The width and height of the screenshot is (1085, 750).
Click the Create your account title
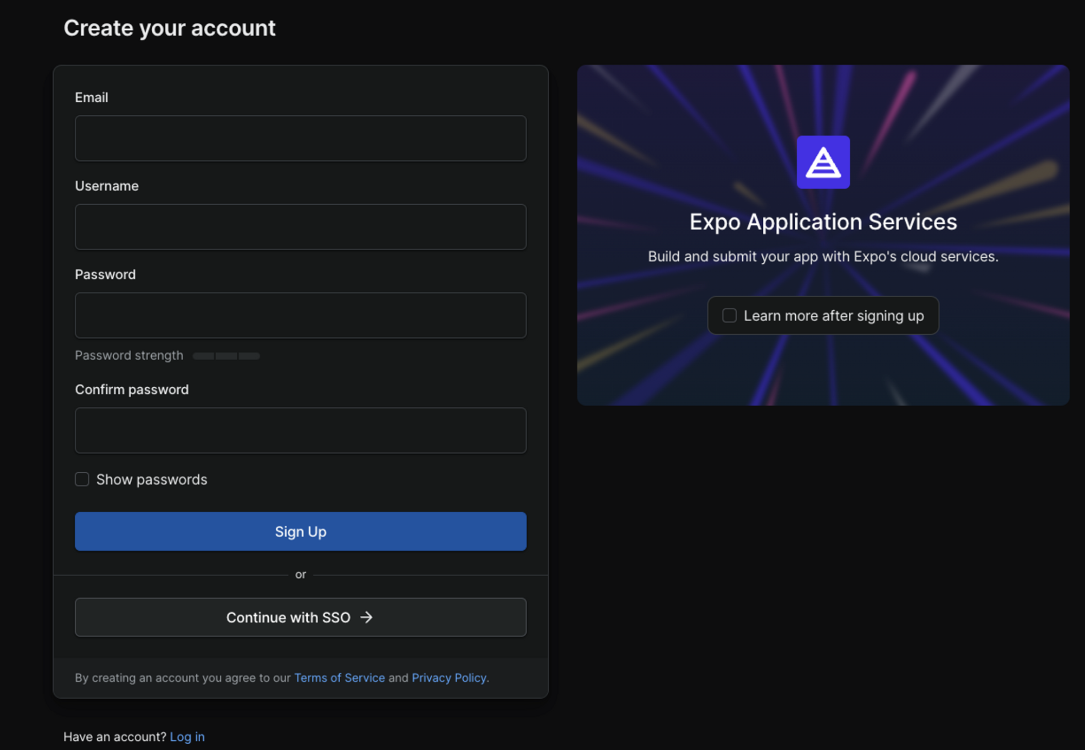click(169, 28)
